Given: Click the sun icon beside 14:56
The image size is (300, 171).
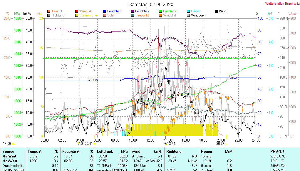Looking at the screenshot, I should tap(13, 144).
